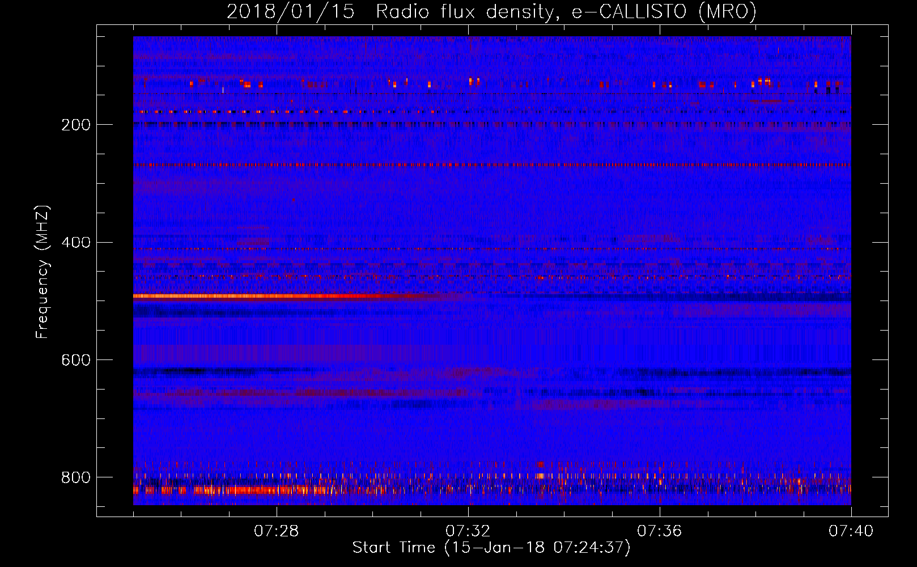Click the red dotted interference line near 270 MHz
917x567 pixels.
point(492,165)
